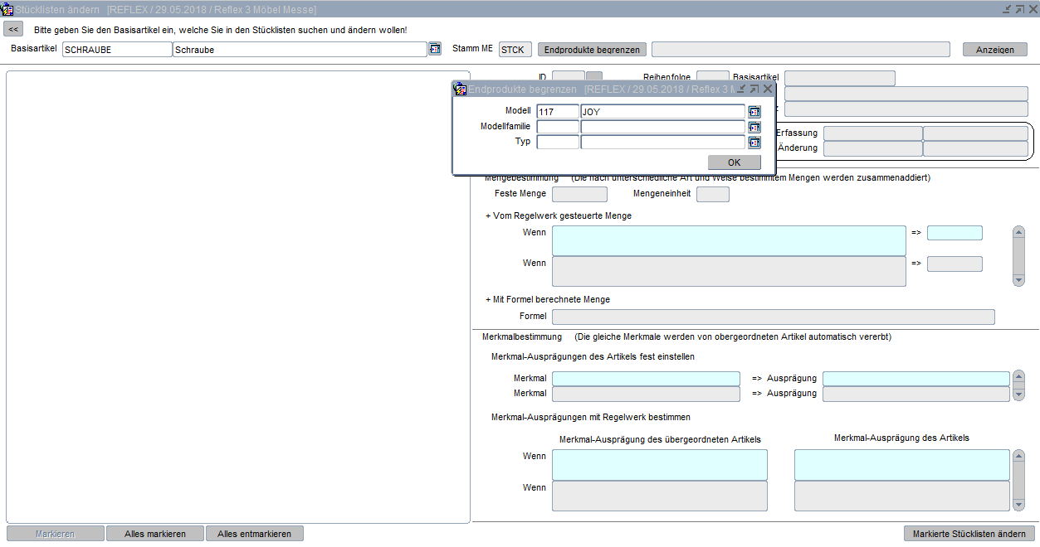Open lookup list for Basisartikel field
This screenshot has width=1040, height=547.
pyautogui.click(x=435, y=49)
